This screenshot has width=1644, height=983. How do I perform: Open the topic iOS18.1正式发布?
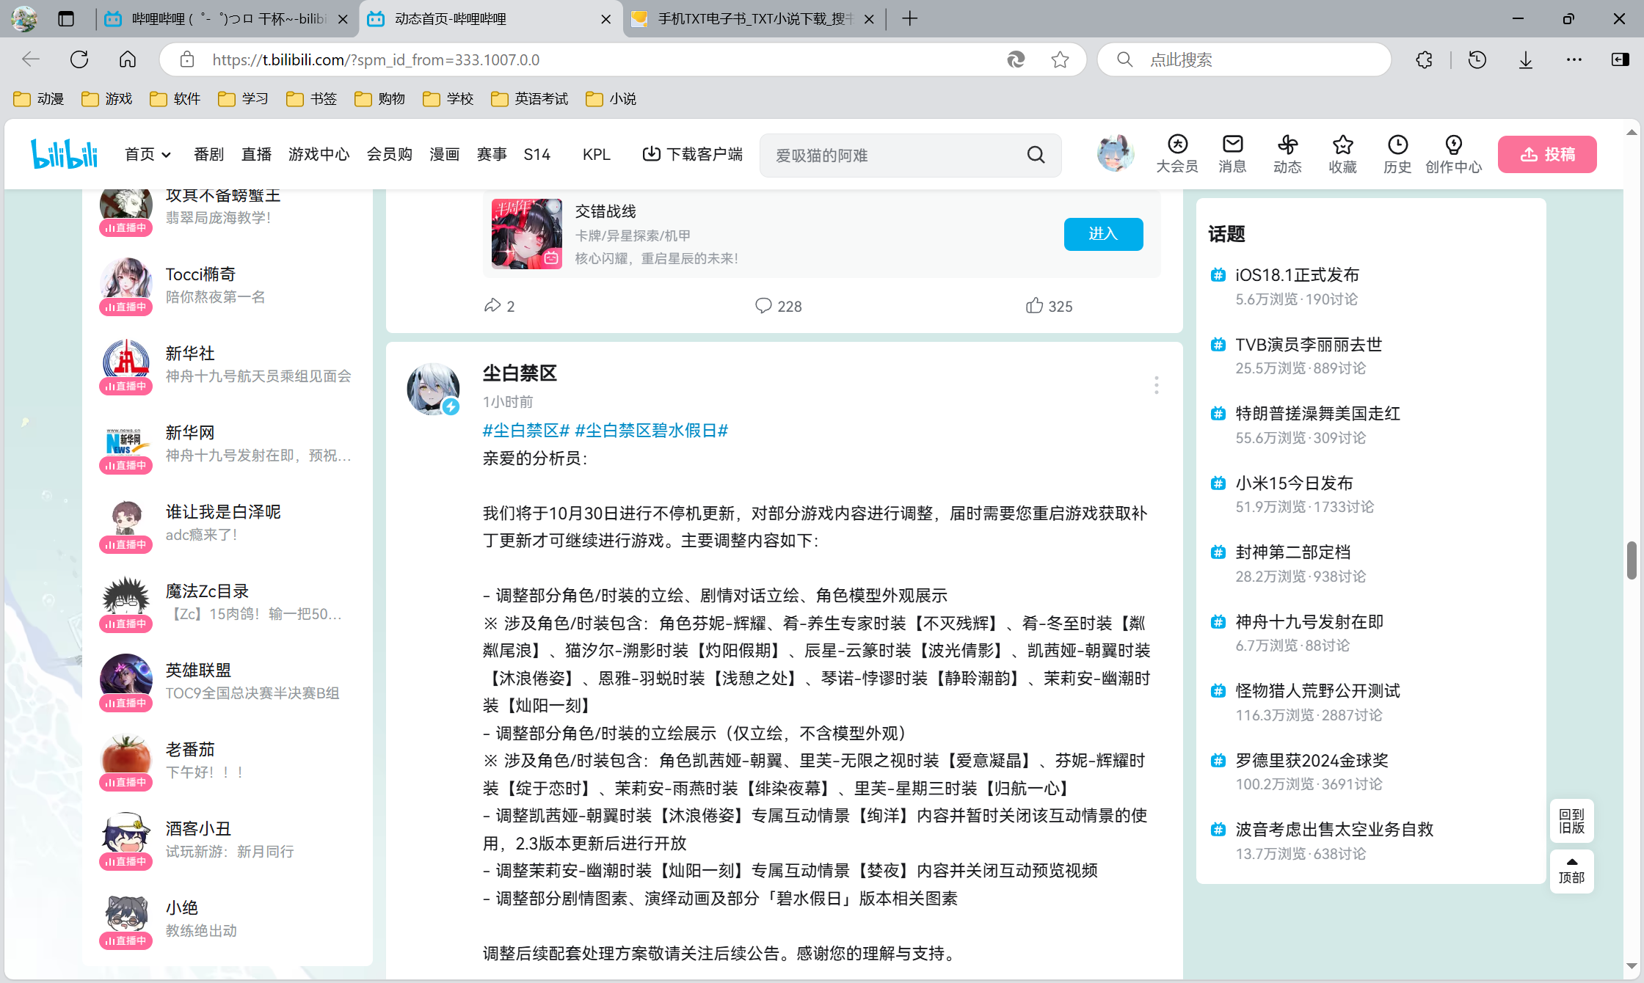click(x=1297, y=275)
